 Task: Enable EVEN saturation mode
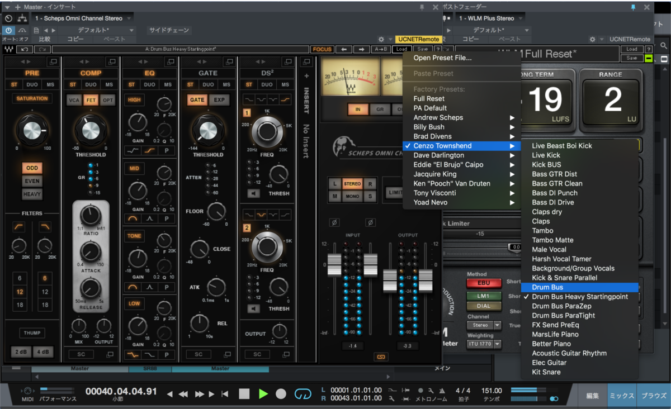(x=32, y=181)
